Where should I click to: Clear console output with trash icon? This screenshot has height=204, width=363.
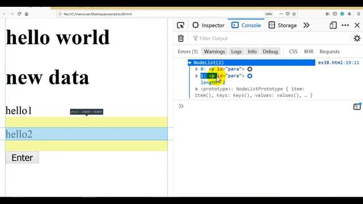(x=181, y=38)
